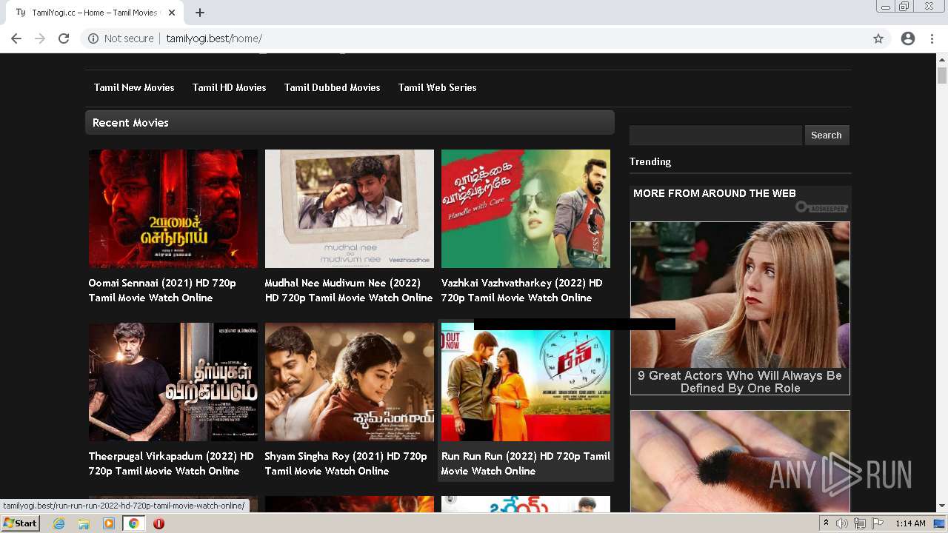Open Vazhkai Vazhvatharkey movie poster

pos(526,209)
